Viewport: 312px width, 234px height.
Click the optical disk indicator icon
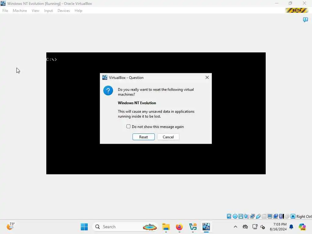pos(235,216)
